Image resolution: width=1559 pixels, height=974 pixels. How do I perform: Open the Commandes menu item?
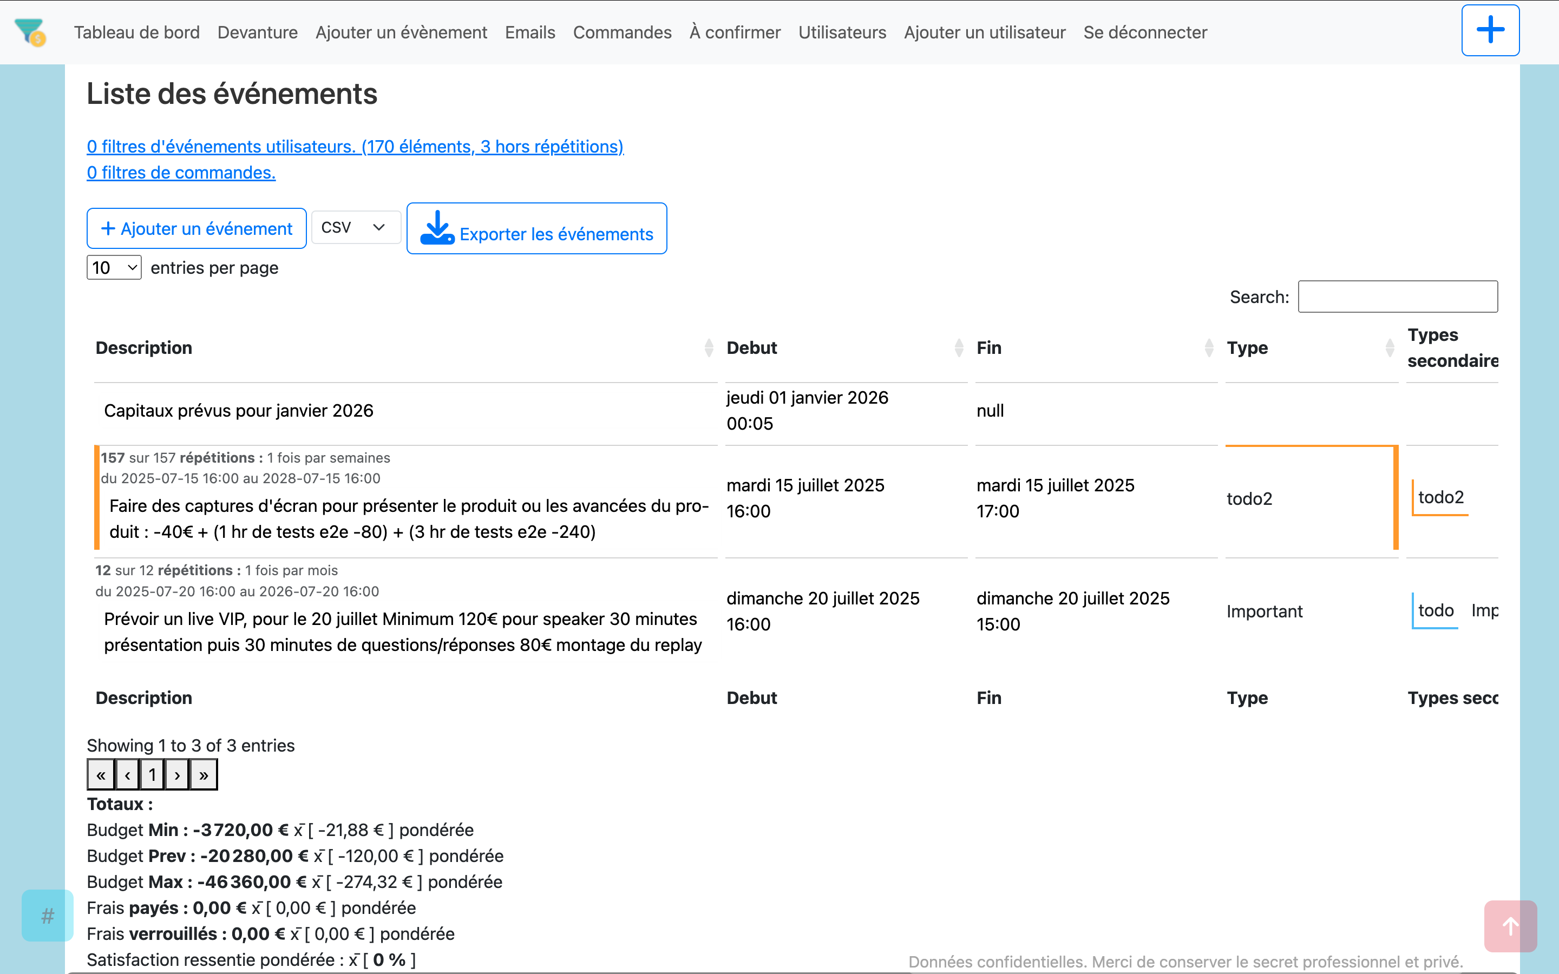pos(621,32)
